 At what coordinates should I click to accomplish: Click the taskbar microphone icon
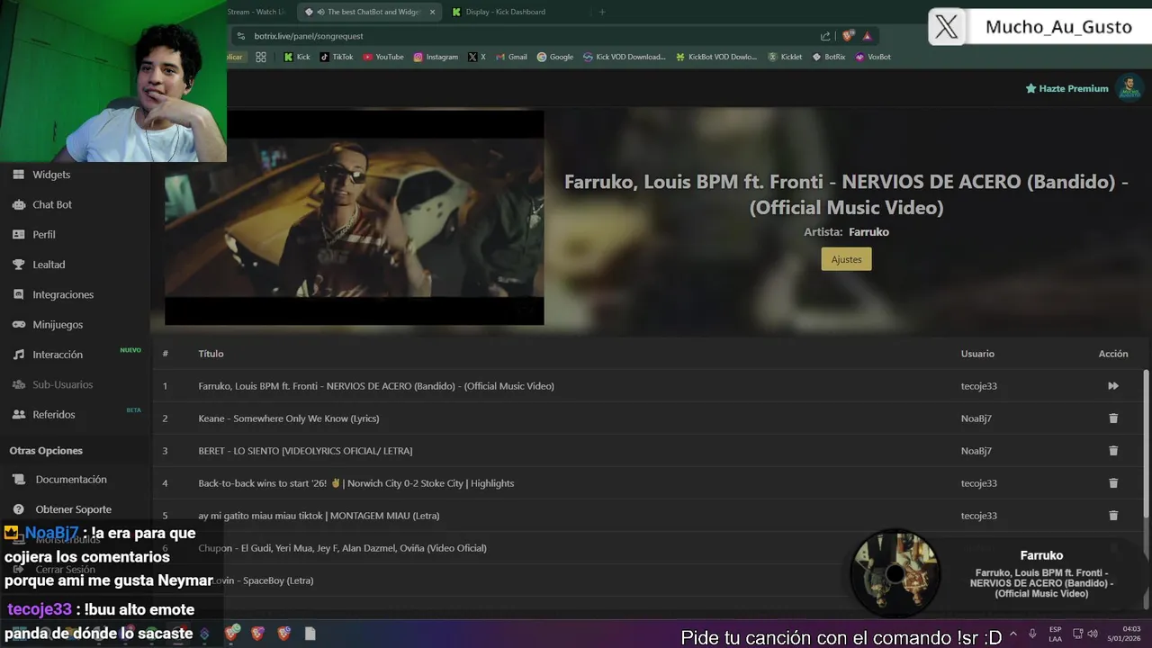(1032, 634)
